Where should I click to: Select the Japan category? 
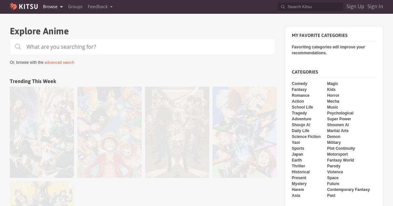tap(297, 154)
